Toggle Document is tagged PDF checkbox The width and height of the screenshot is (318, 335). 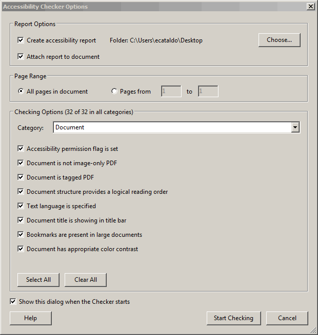(21, 177)
